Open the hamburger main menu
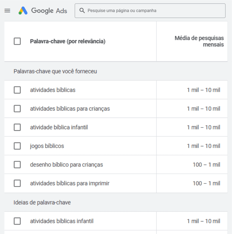 (7, 11)
